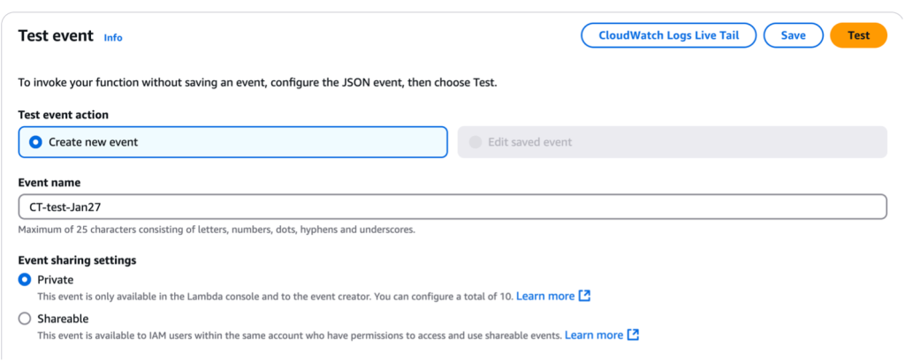Follow the Learn more link for Private events
Viewport: 905px width, 361px height.
tap(545, 296)
